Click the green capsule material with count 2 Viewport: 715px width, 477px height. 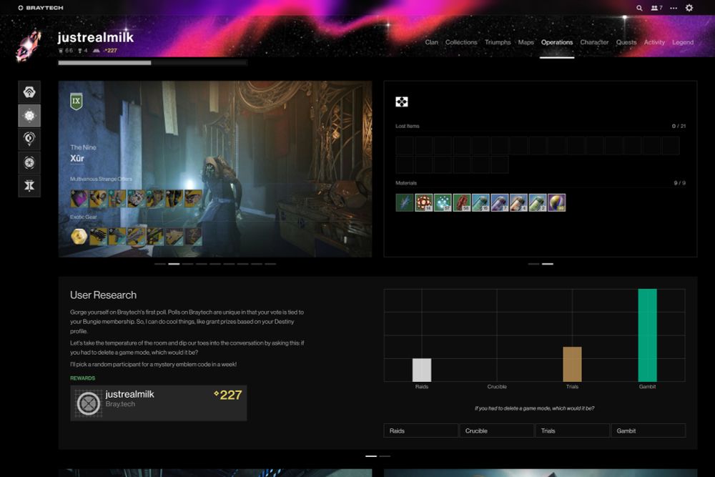tap(538, 202)
